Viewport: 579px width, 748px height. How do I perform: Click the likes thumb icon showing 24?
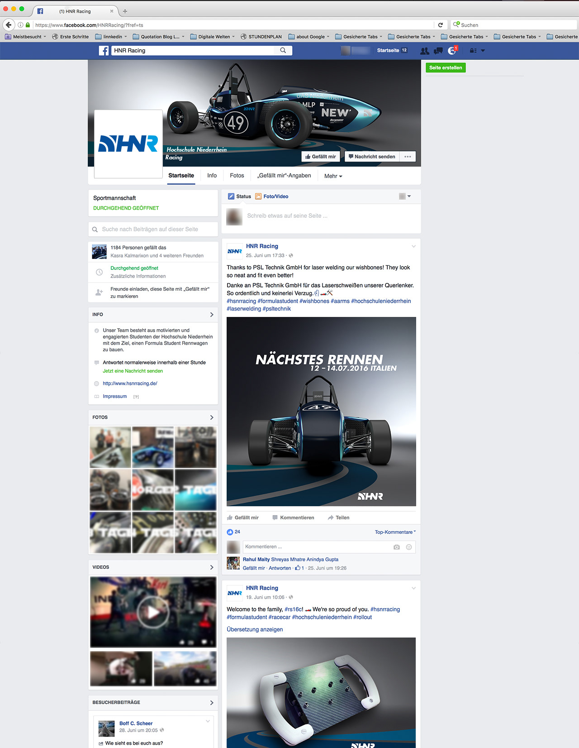point(230,532)
